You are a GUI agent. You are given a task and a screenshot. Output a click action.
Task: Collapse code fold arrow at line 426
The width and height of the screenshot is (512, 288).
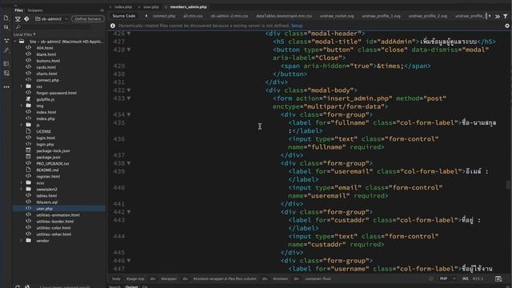click(129, 34)
